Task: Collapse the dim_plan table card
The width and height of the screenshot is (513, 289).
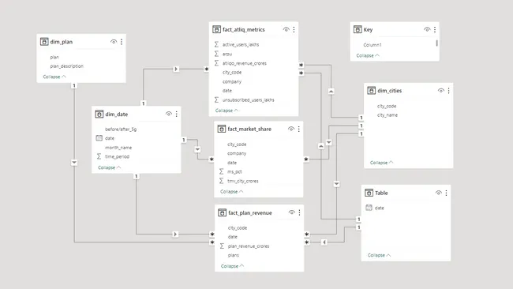Action: tap(54, 77)
